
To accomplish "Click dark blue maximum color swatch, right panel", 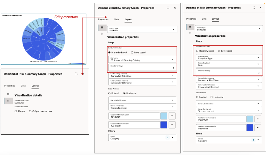I will coord(250,127).
